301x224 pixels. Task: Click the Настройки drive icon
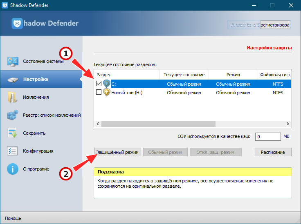[13, 80]
